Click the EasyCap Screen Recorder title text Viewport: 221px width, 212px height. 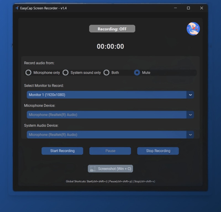pos(43,8)
